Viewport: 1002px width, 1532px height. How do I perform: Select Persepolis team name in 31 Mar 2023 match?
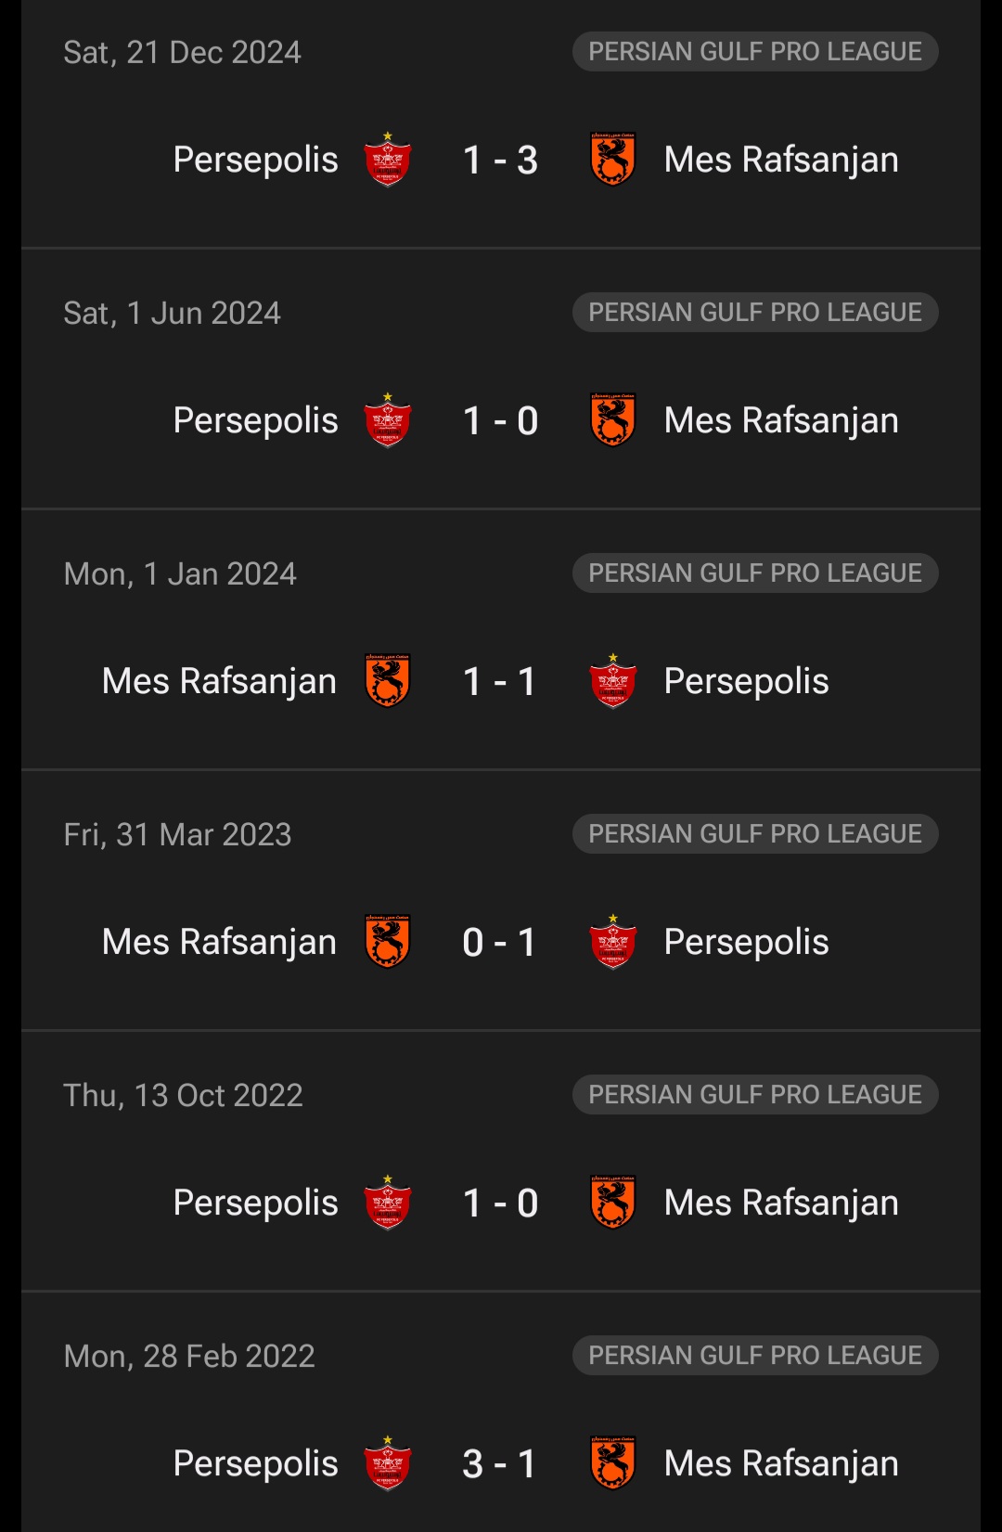(x=746, y=942)
